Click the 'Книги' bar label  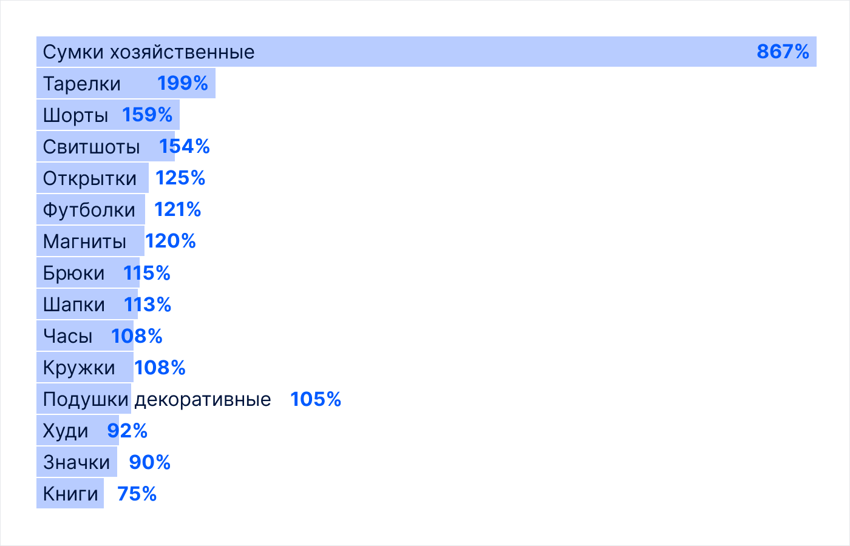pos(70,494)
